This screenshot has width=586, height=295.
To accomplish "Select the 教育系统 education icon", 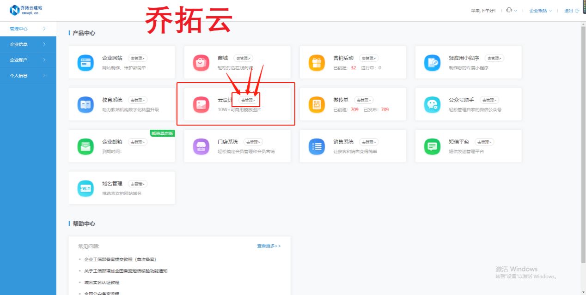I will pos(85,104).
